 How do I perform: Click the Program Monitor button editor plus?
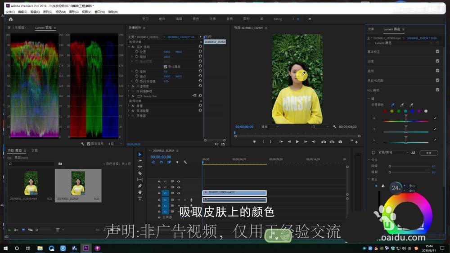coord(356,142)
